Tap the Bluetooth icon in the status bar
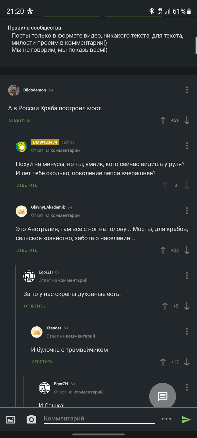Image resolution: width=197 pixels, height=438 pixels. click(152, 11)
